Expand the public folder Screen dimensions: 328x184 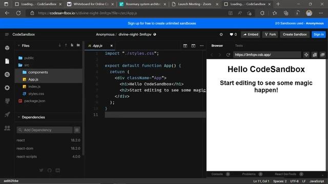[x=29, y=58]
